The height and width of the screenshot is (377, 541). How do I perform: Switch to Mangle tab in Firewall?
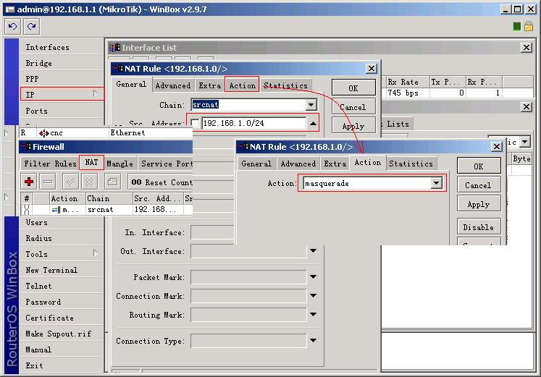[x=119, y=164]
